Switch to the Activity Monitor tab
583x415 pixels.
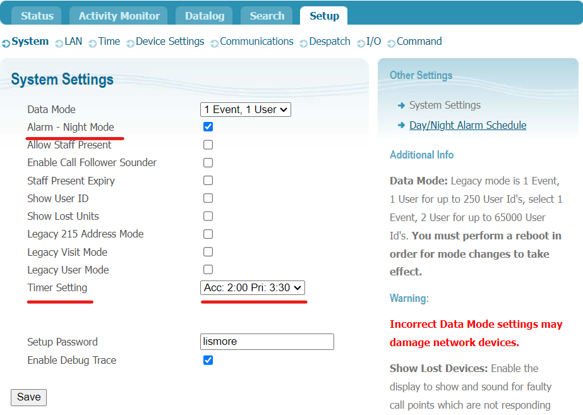click(x=119, y=16)
